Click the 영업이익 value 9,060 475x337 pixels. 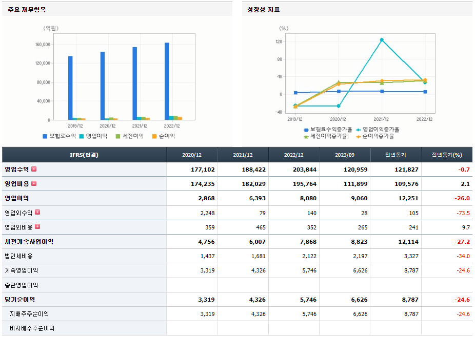pos(359,198)
